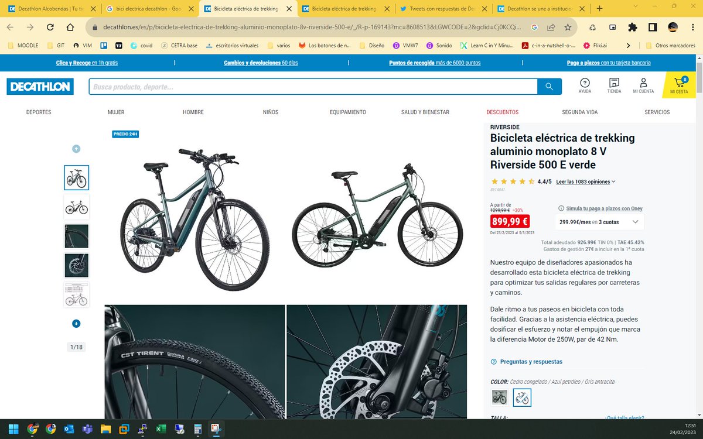Show more bookmarks with the chevron
The image size is (703, 439).
click(629, 45)
